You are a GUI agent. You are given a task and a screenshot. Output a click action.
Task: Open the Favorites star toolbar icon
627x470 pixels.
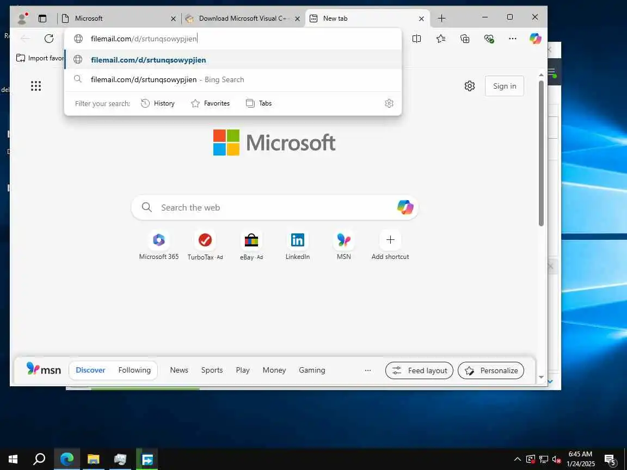(x=441, y=39)
